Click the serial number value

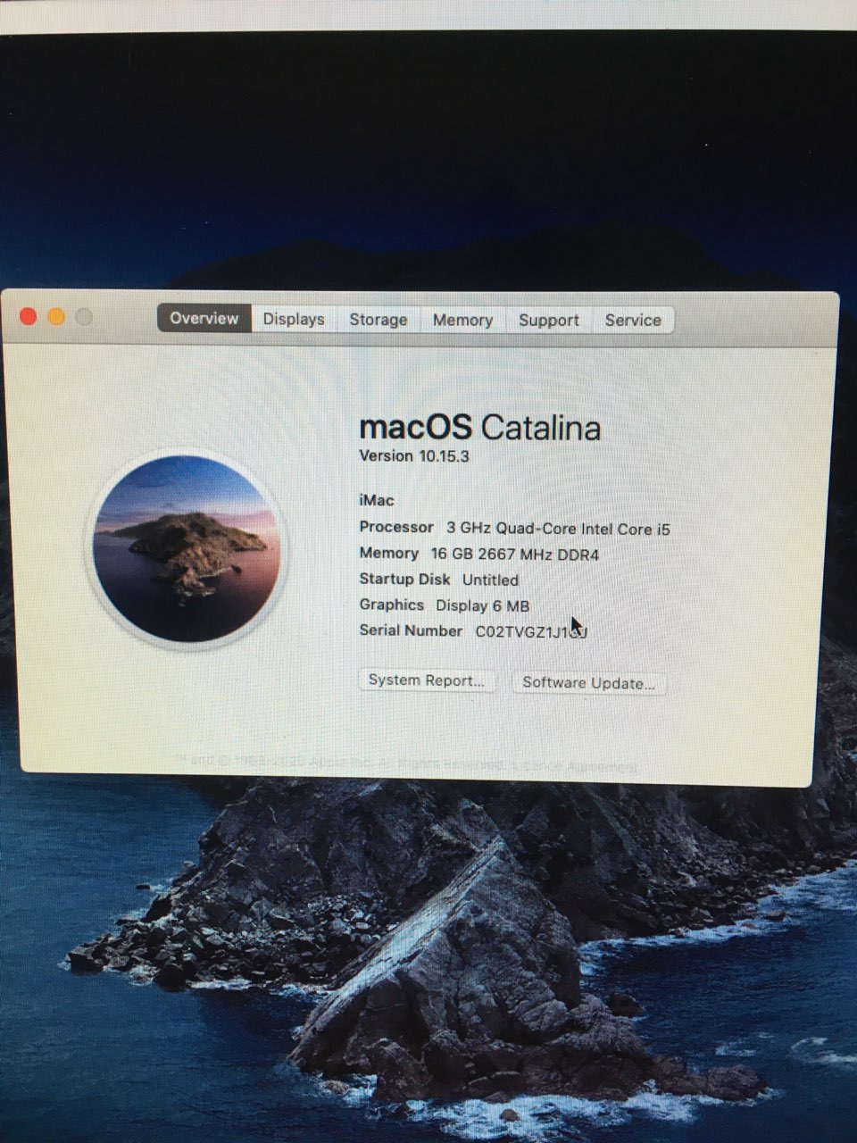(x=531, y=631)
